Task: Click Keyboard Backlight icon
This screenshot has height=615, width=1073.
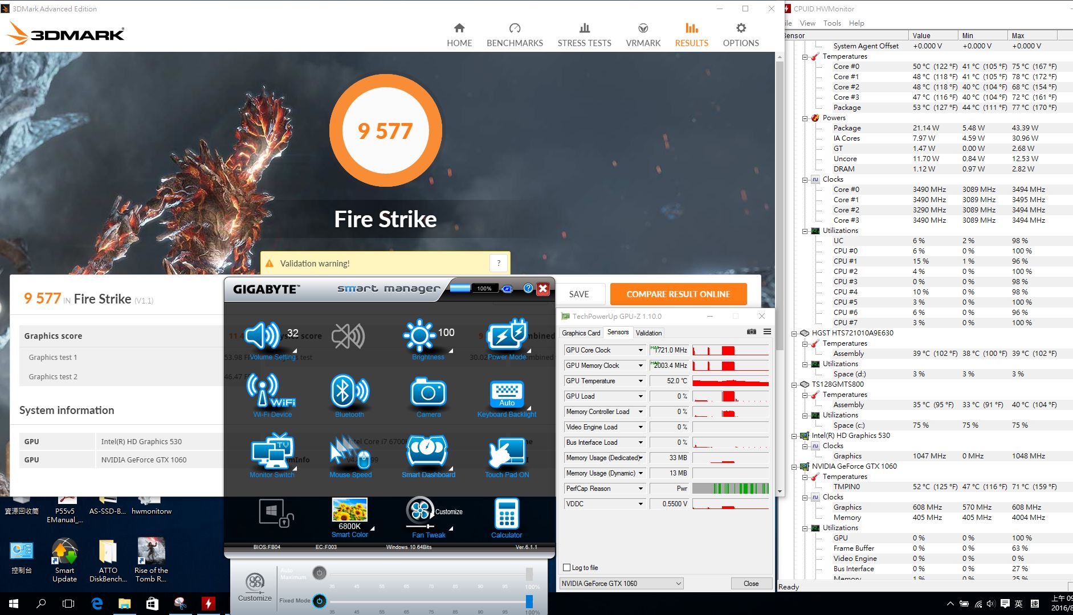Action: 507,393
